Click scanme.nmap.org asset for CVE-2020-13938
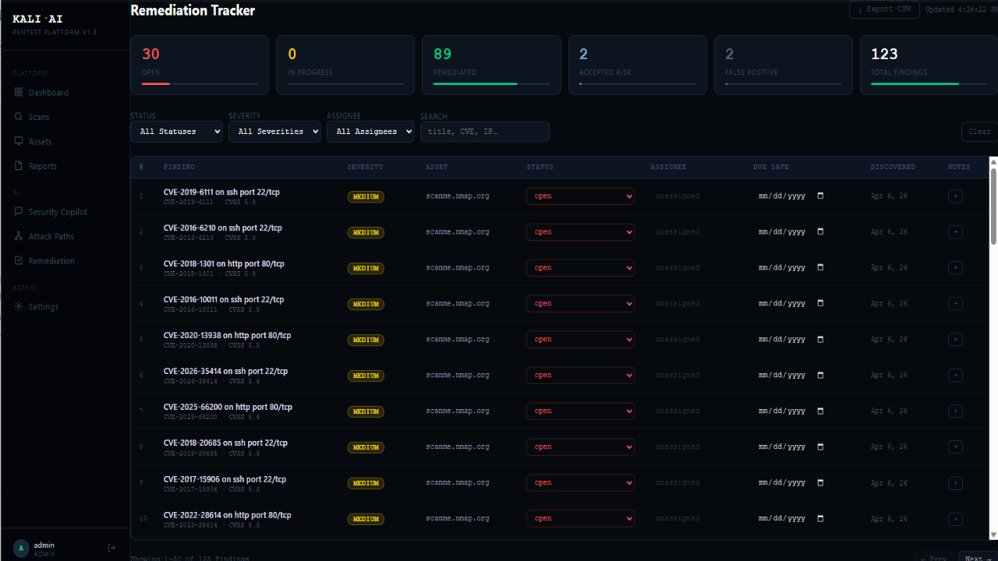 [458, 340]
